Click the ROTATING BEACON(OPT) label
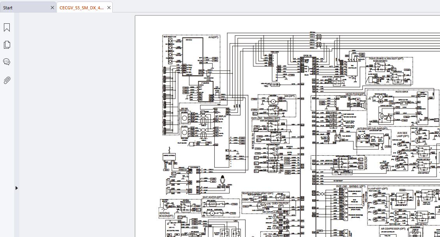Image resolution: width=440 pixels, height=237 pixels. point(166,214)
